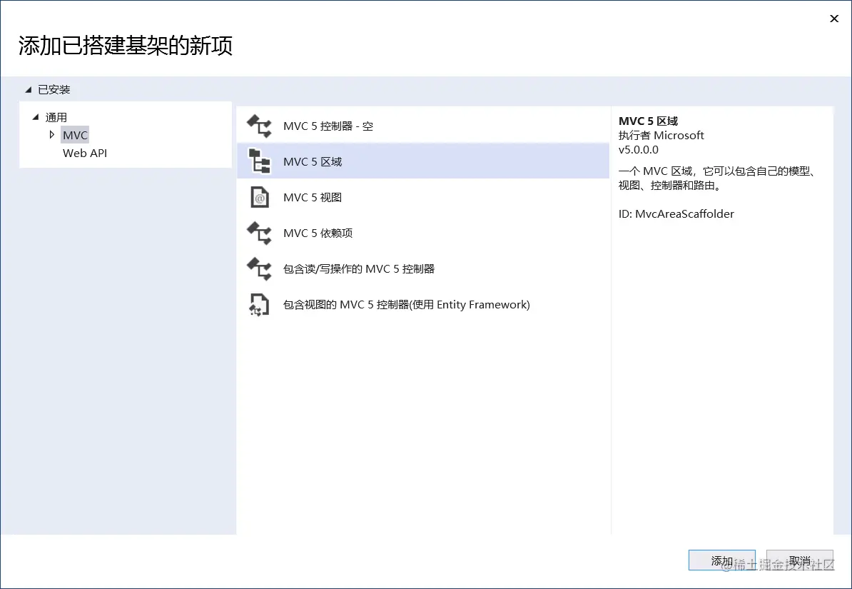Viewport: 852px width, 589px height.
Task: Click the MVC 5 区域 area scaffold icon
Action: coord(258,161)
